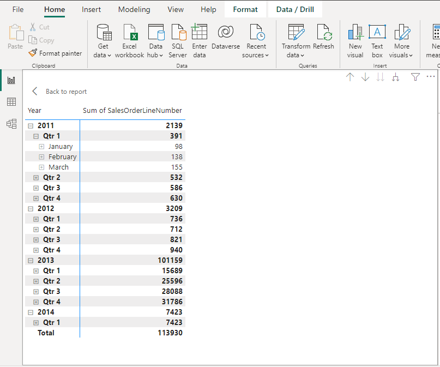The image size is (440, 367).
Task: Switch to Report view in sidebar
Action: 11,81
